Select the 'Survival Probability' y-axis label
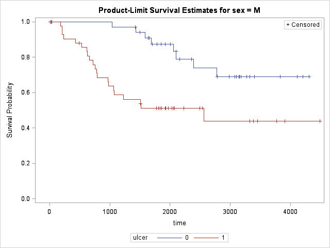Screen dimensions: 330x248 (x=9, y=110)
